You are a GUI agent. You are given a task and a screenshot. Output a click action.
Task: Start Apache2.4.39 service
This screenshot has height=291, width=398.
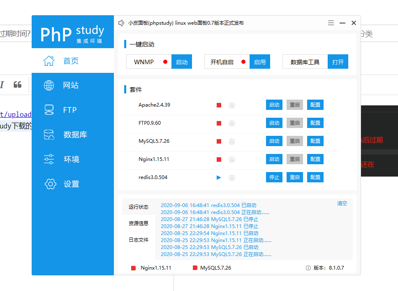pyautogui.click(x=274, y=105)
